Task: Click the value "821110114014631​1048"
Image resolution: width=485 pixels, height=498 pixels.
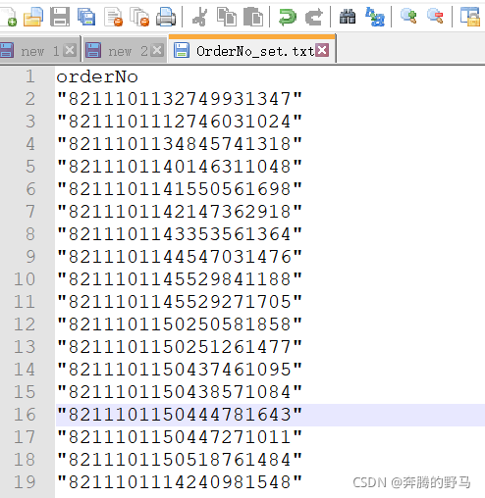Action: [180, 167]
